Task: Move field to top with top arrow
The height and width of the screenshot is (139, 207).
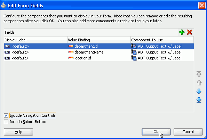Action: pos(199,74)
